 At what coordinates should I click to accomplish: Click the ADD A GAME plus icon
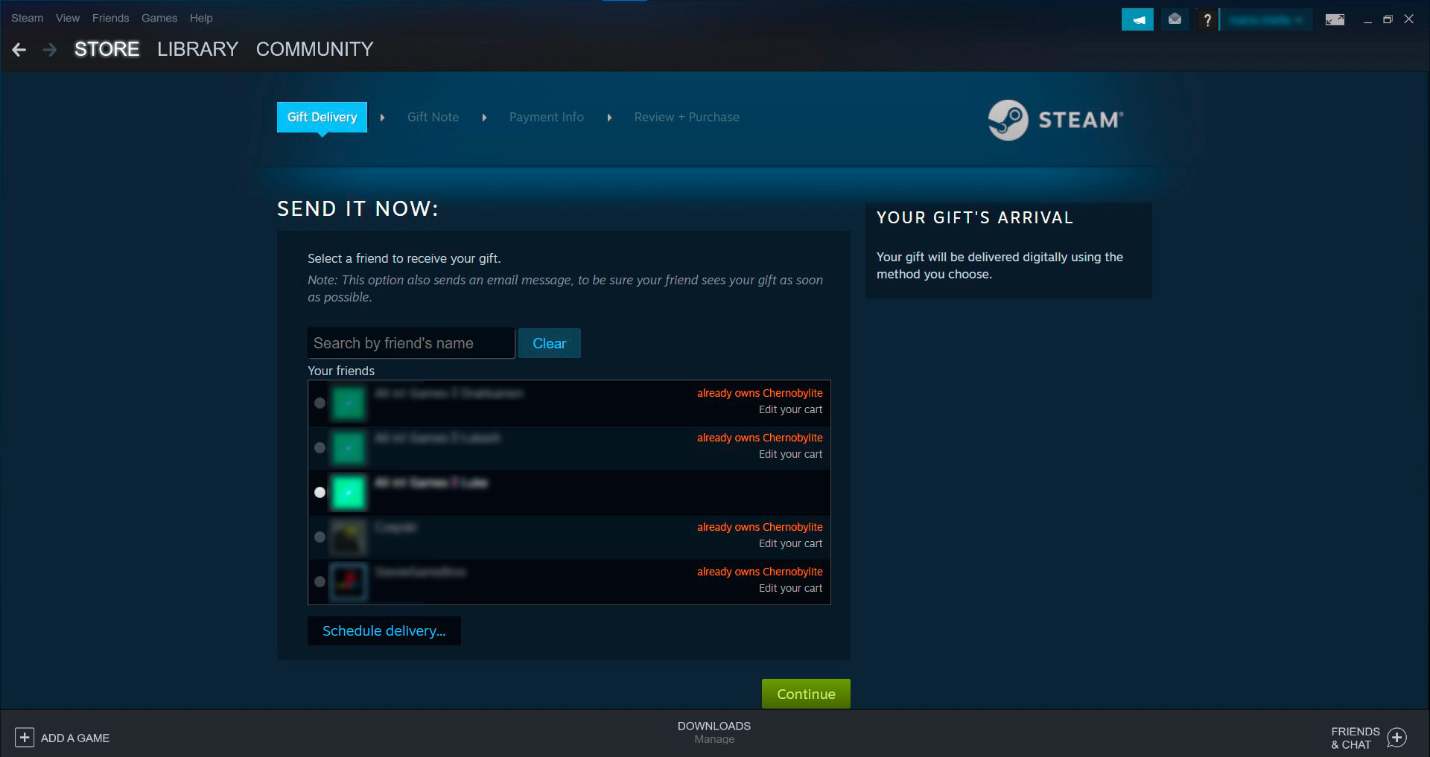click(x=25, y=738)
